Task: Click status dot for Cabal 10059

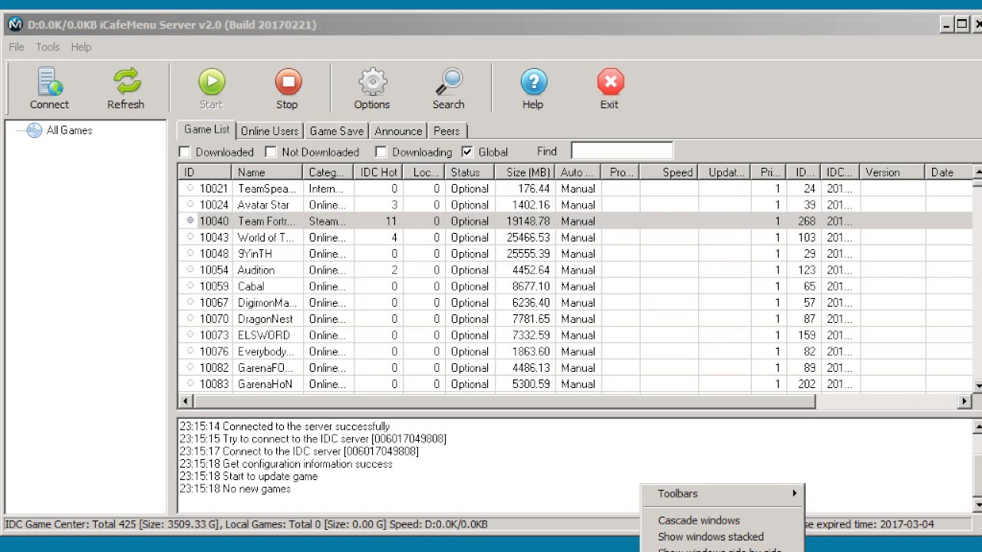Action: point(190,286)
